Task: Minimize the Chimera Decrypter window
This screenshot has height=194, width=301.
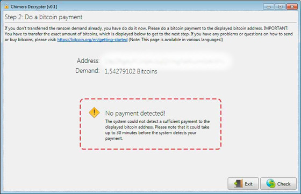Action: point(269,6)
